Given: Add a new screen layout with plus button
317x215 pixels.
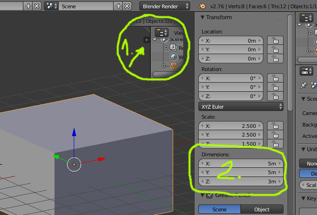Looking at the screenshot, I should tap(28, 6).
